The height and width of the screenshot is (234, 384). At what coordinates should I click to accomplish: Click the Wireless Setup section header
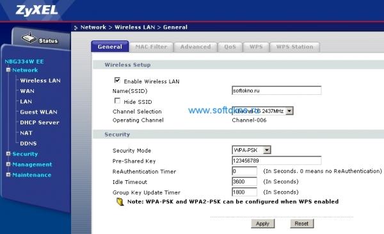click(x=127, y=65)
